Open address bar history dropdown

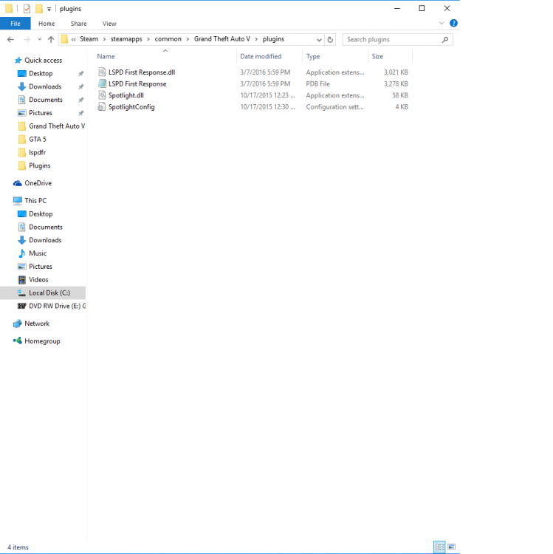(319, 40)
